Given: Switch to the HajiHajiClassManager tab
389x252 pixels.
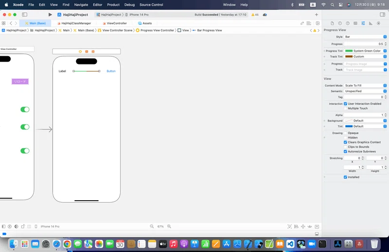Looking at the screenshot, I should [74, 23].
